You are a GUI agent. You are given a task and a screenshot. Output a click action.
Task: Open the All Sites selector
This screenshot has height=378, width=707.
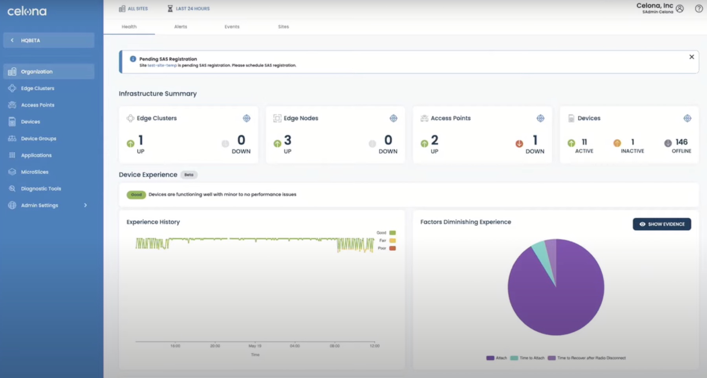[133, 8]
